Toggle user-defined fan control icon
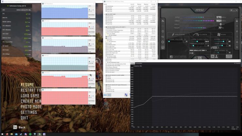 217,56
